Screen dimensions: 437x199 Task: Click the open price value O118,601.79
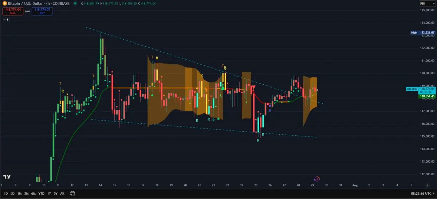coord(90,3)
